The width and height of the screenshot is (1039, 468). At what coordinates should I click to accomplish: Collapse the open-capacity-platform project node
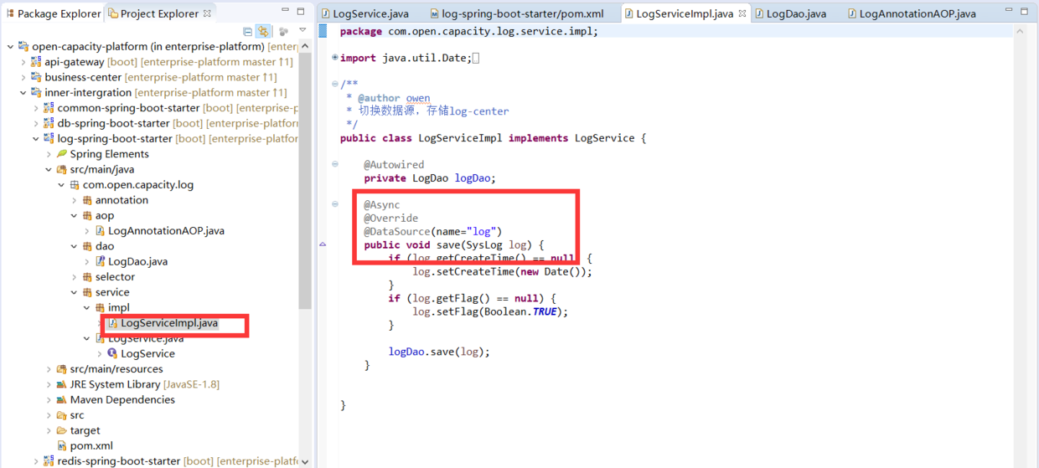(x=10, y=47)
